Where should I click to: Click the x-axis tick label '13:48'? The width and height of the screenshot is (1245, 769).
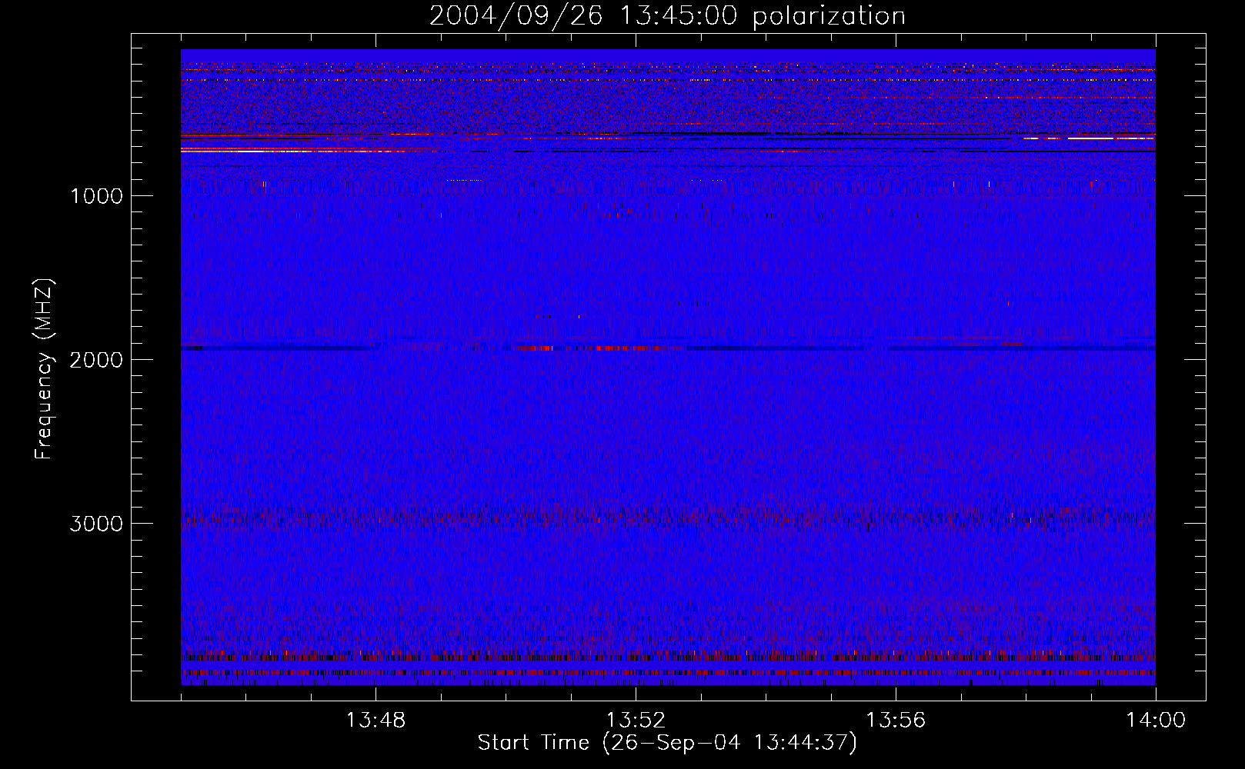[376, 721]
